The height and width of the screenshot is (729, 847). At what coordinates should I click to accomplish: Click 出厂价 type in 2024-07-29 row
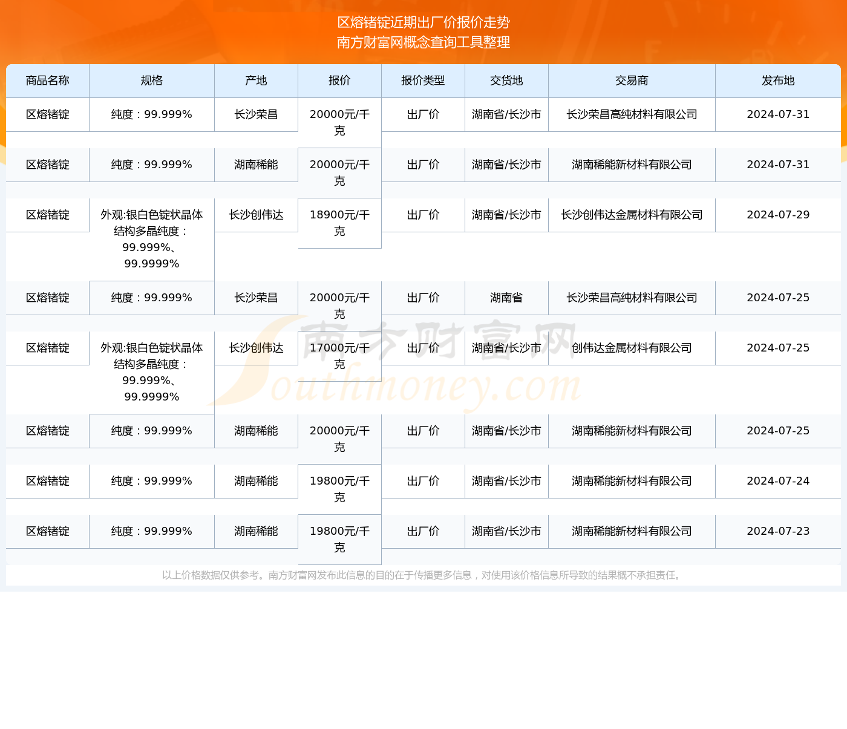click(423, 215)
